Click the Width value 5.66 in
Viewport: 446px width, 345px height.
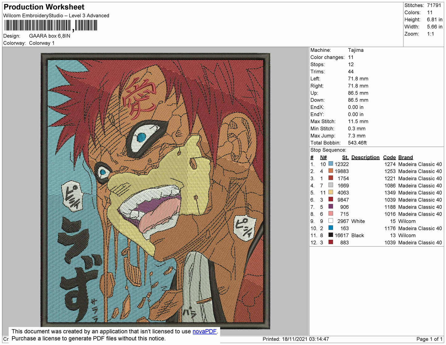[x=435, y=27]
